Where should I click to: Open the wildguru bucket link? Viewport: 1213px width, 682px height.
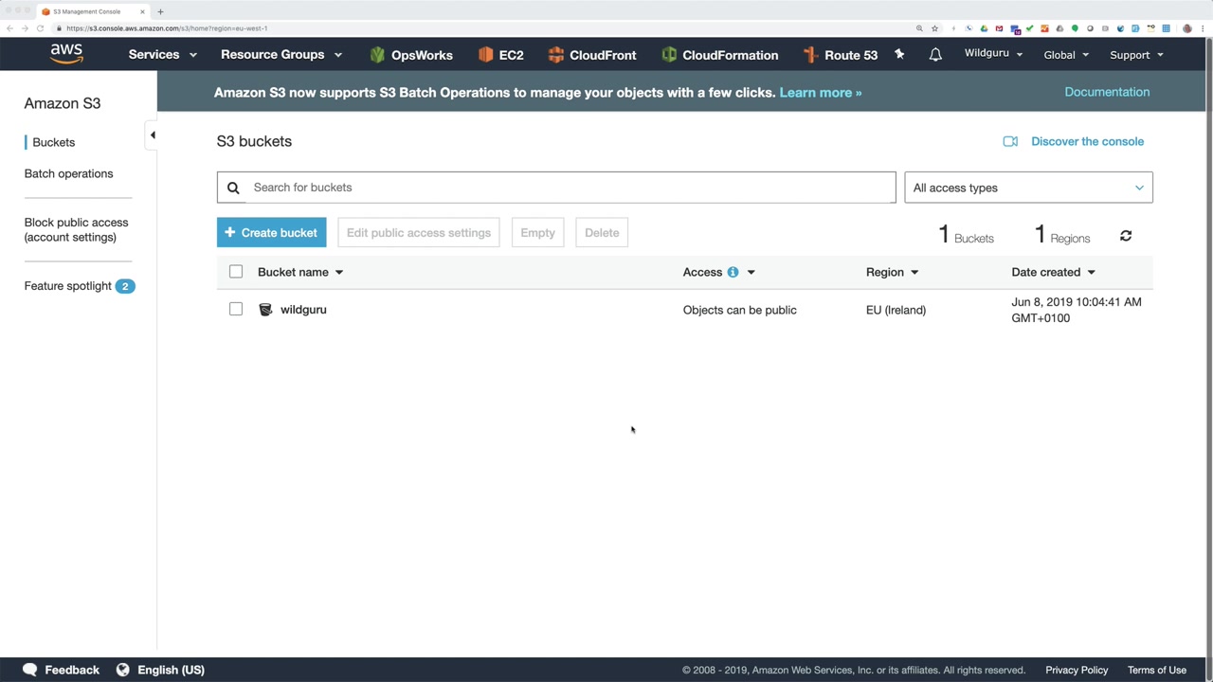coord(303,310)
